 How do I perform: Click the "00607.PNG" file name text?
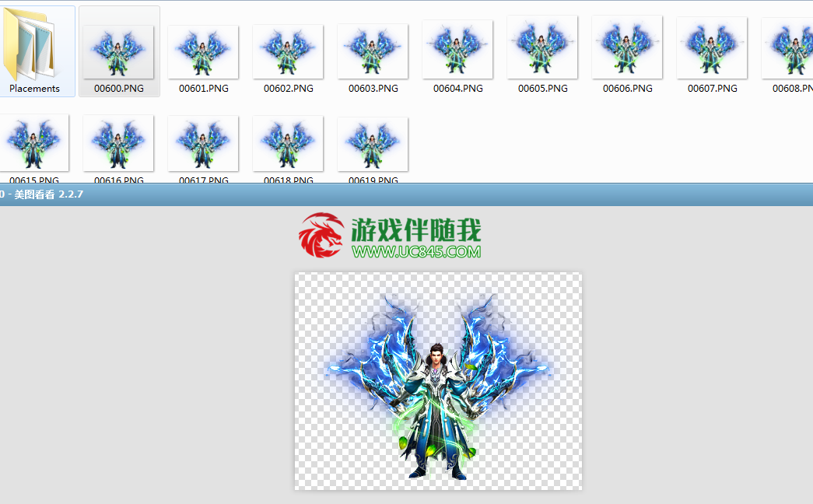click(713, 89)
